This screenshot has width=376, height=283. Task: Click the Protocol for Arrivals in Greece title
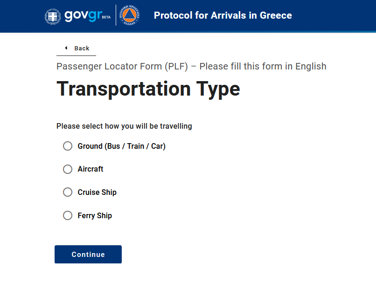point(223,15)
